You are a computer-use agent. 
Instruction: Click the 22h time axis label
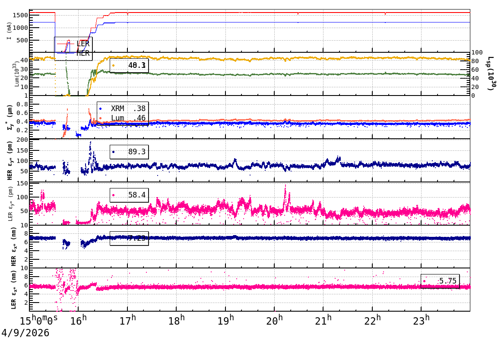pos(373,320)
